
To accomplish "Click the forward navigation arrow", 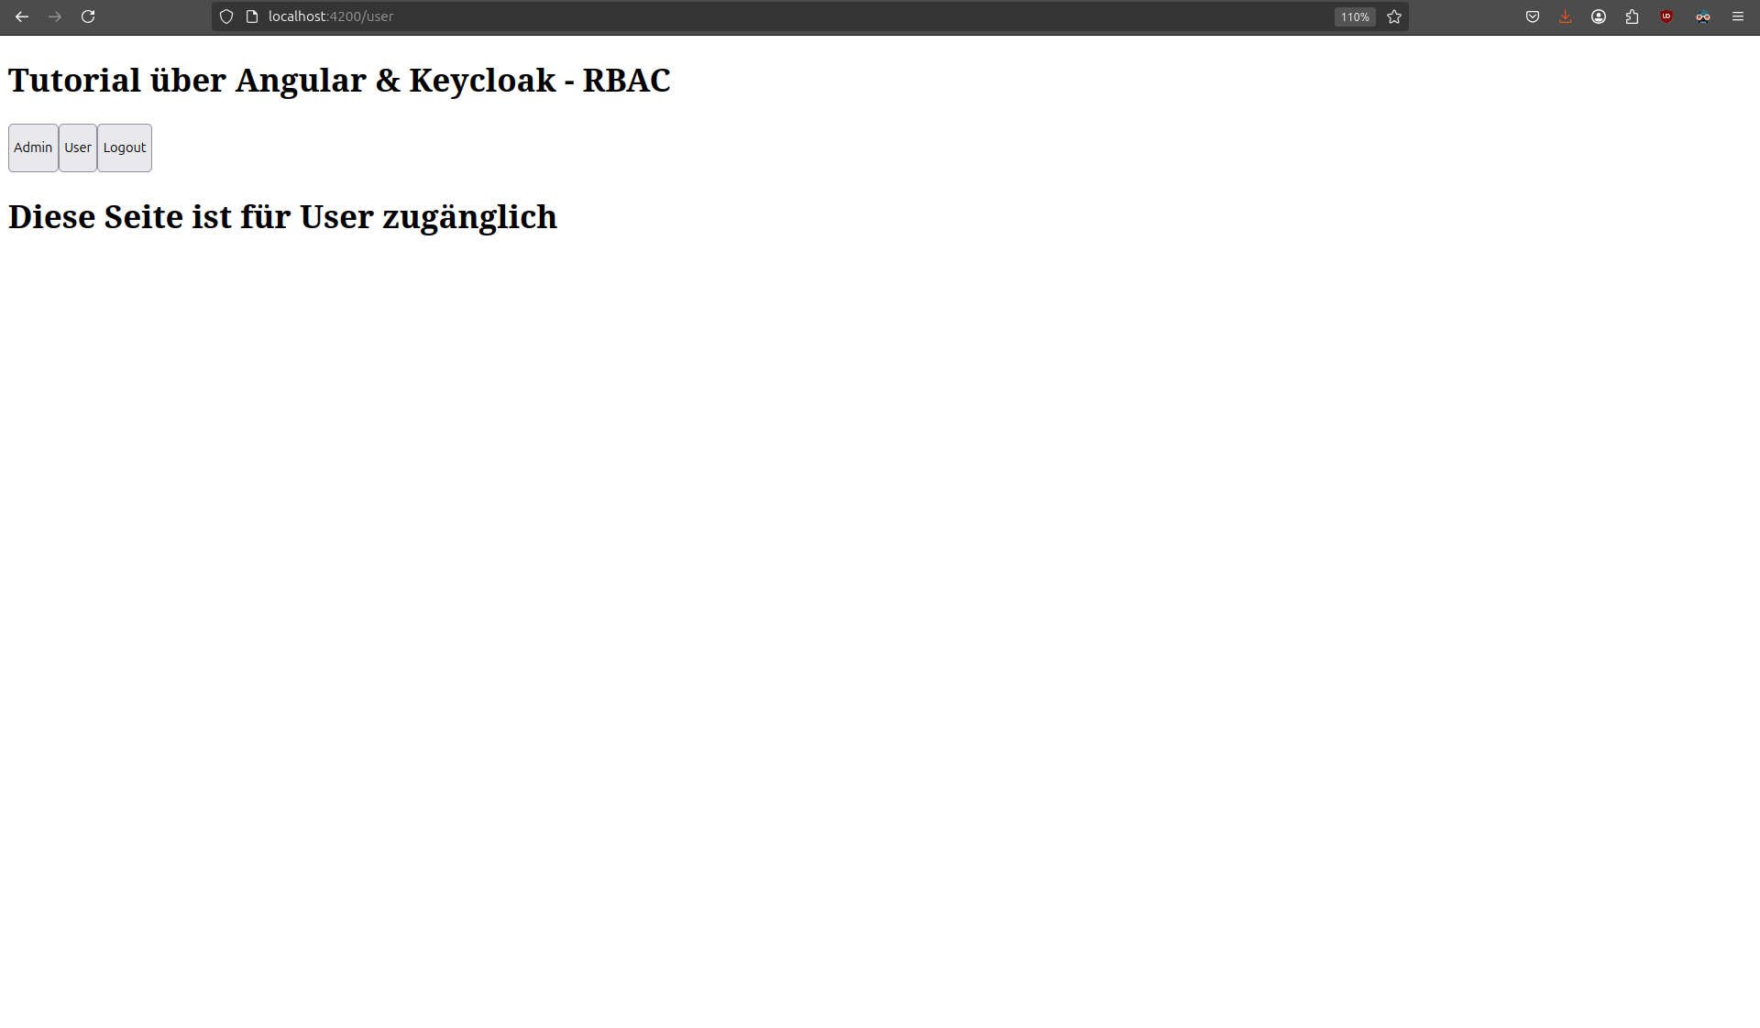I will pyautogui.click(x=55, y=16).
